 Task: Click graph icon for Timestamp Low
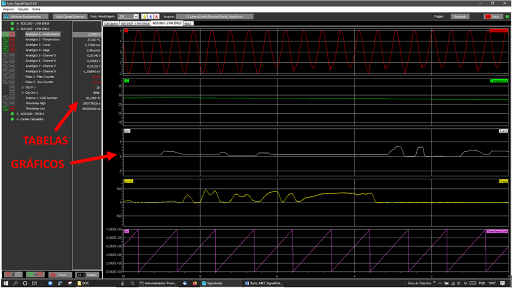pos(5,108)
